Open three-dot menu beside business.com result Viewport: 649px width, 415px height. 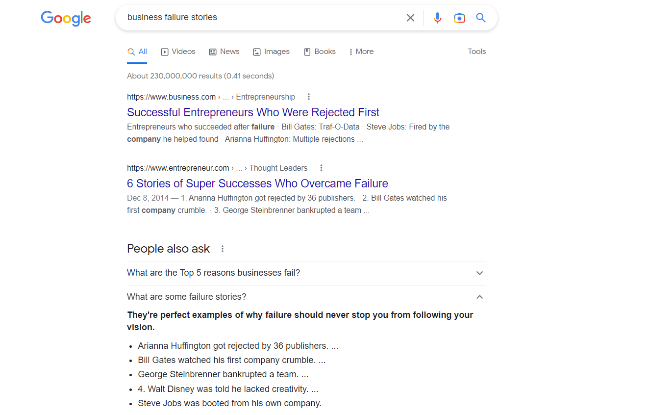pyautogui.click(x=308, y=97)
